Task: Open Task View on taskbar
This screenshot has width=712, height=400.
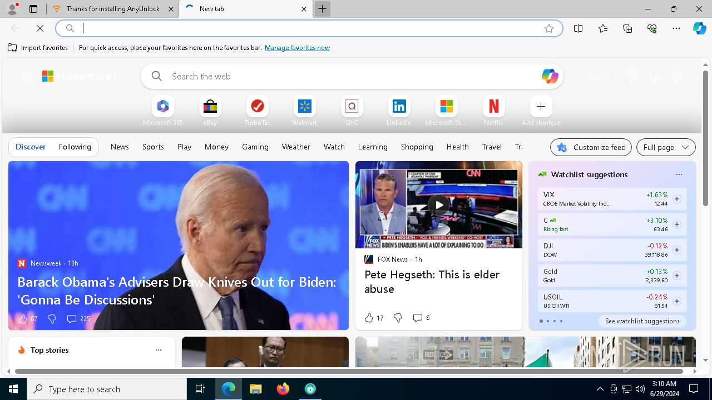Action: coord(200,389)
